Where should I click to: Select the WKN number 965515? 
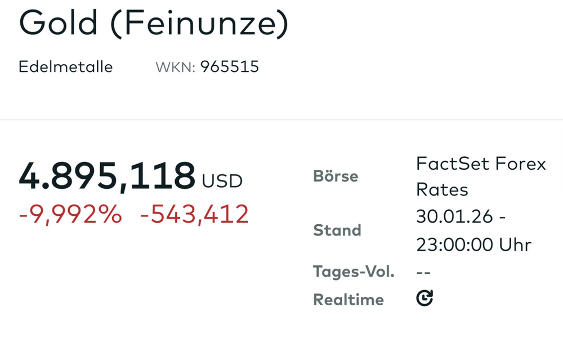click(x=230, y=67)
